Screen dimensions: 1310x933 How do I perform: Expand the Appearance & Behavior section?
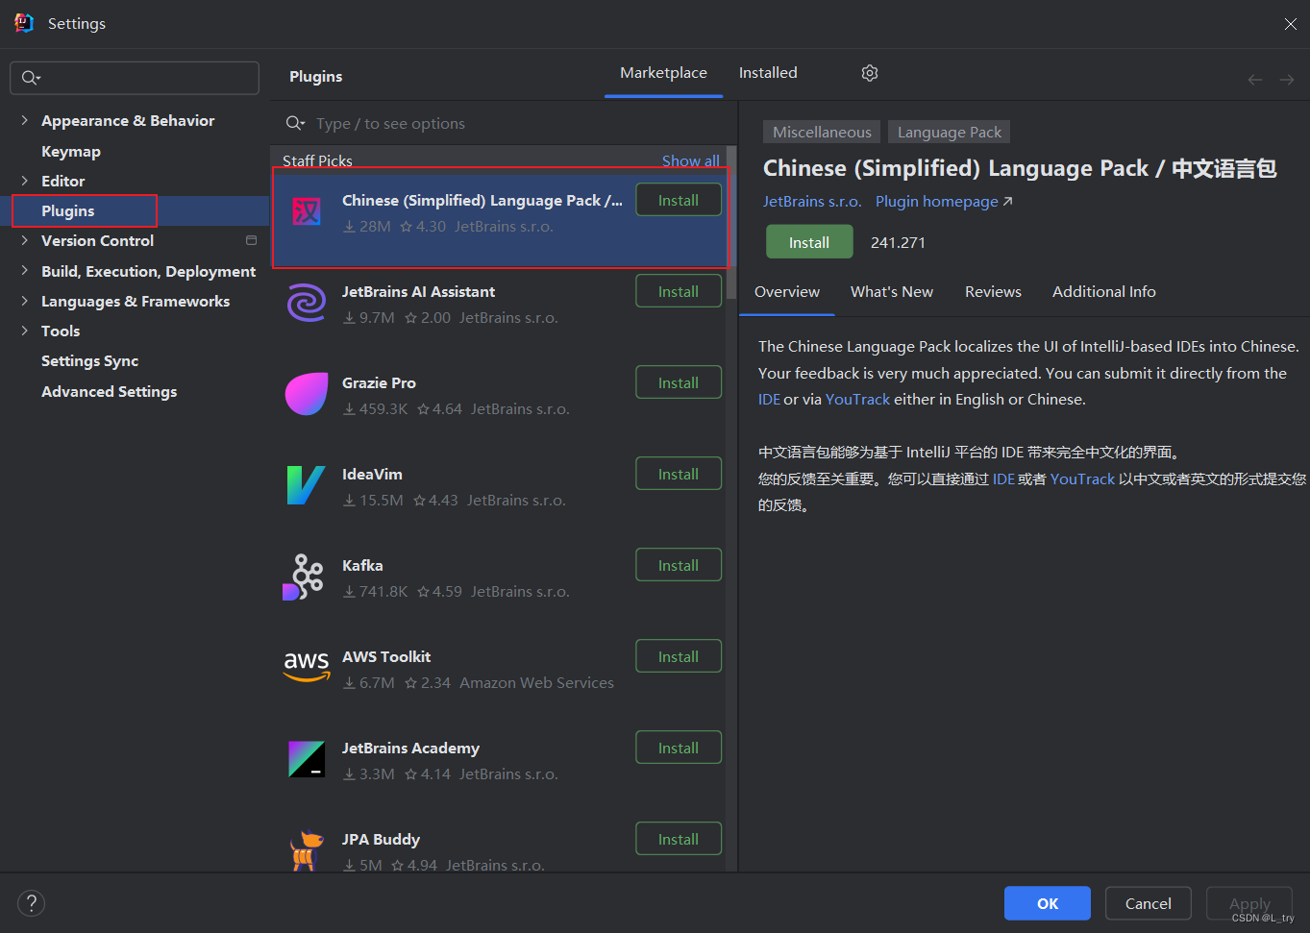coord(24,120)
